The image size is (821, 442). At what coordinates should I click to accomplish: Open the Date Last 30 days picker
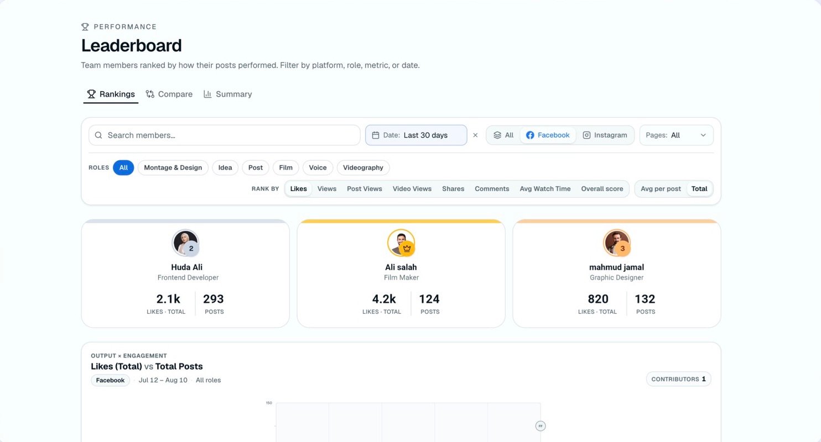point(416,135)
